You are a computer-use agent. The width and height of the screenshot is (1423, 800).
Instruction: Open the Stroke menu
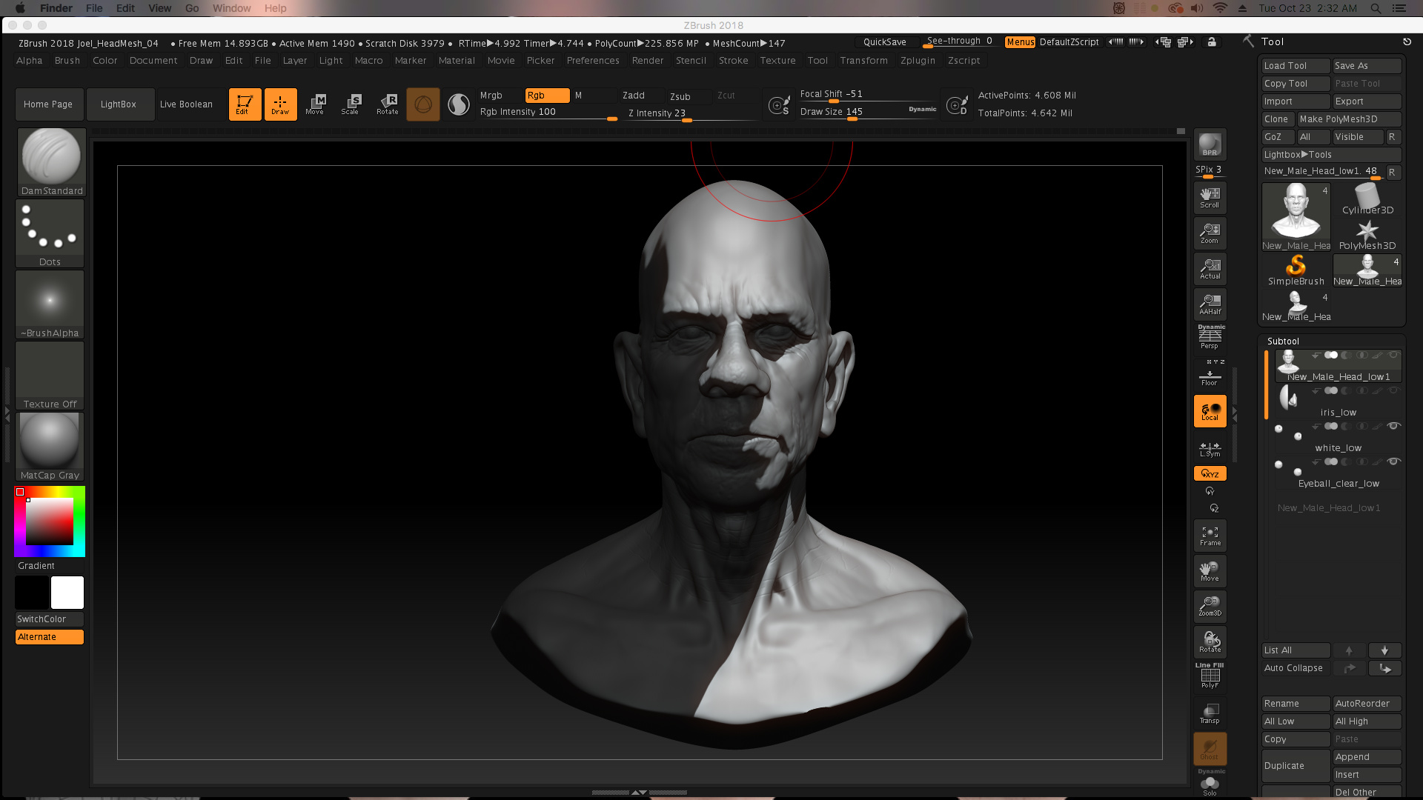click(732, 61)
